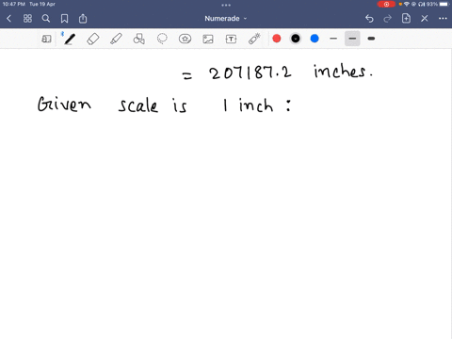Tap the multitasking three-dot handle
The width and height of the screenshot is (452, 339).
pos(226,5)
